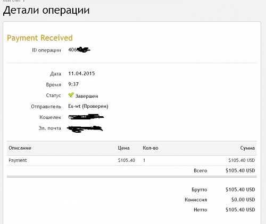The height and width of the screenshot is (224, 266).
Task: Click the Описание column header
Action: [x=20, y=148]
